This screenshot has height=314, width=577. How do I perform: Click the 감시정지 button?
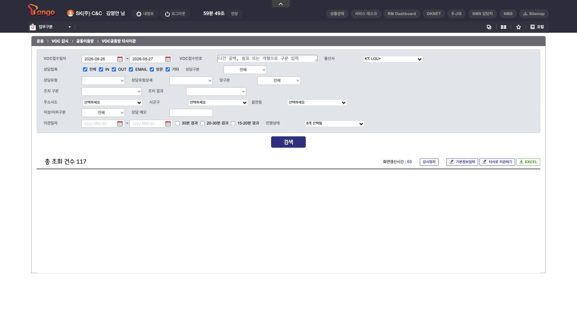click(x=429, y=162)
